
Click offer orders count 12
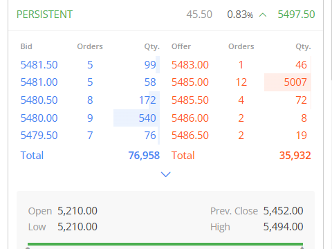(241, 82)
